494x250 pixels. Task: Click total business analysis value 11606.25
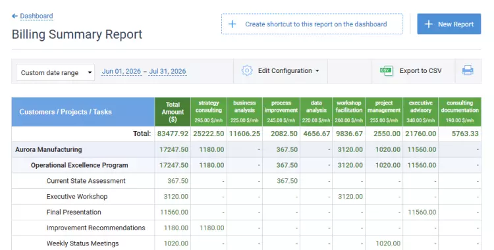coord(244,134)
